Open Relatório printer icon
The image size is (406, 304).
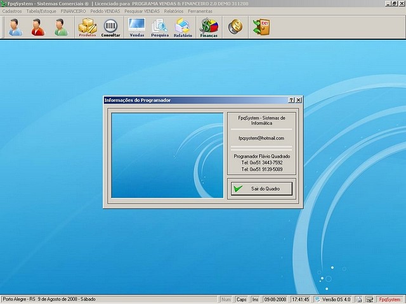pyautogui.click(x=183, y=28)
